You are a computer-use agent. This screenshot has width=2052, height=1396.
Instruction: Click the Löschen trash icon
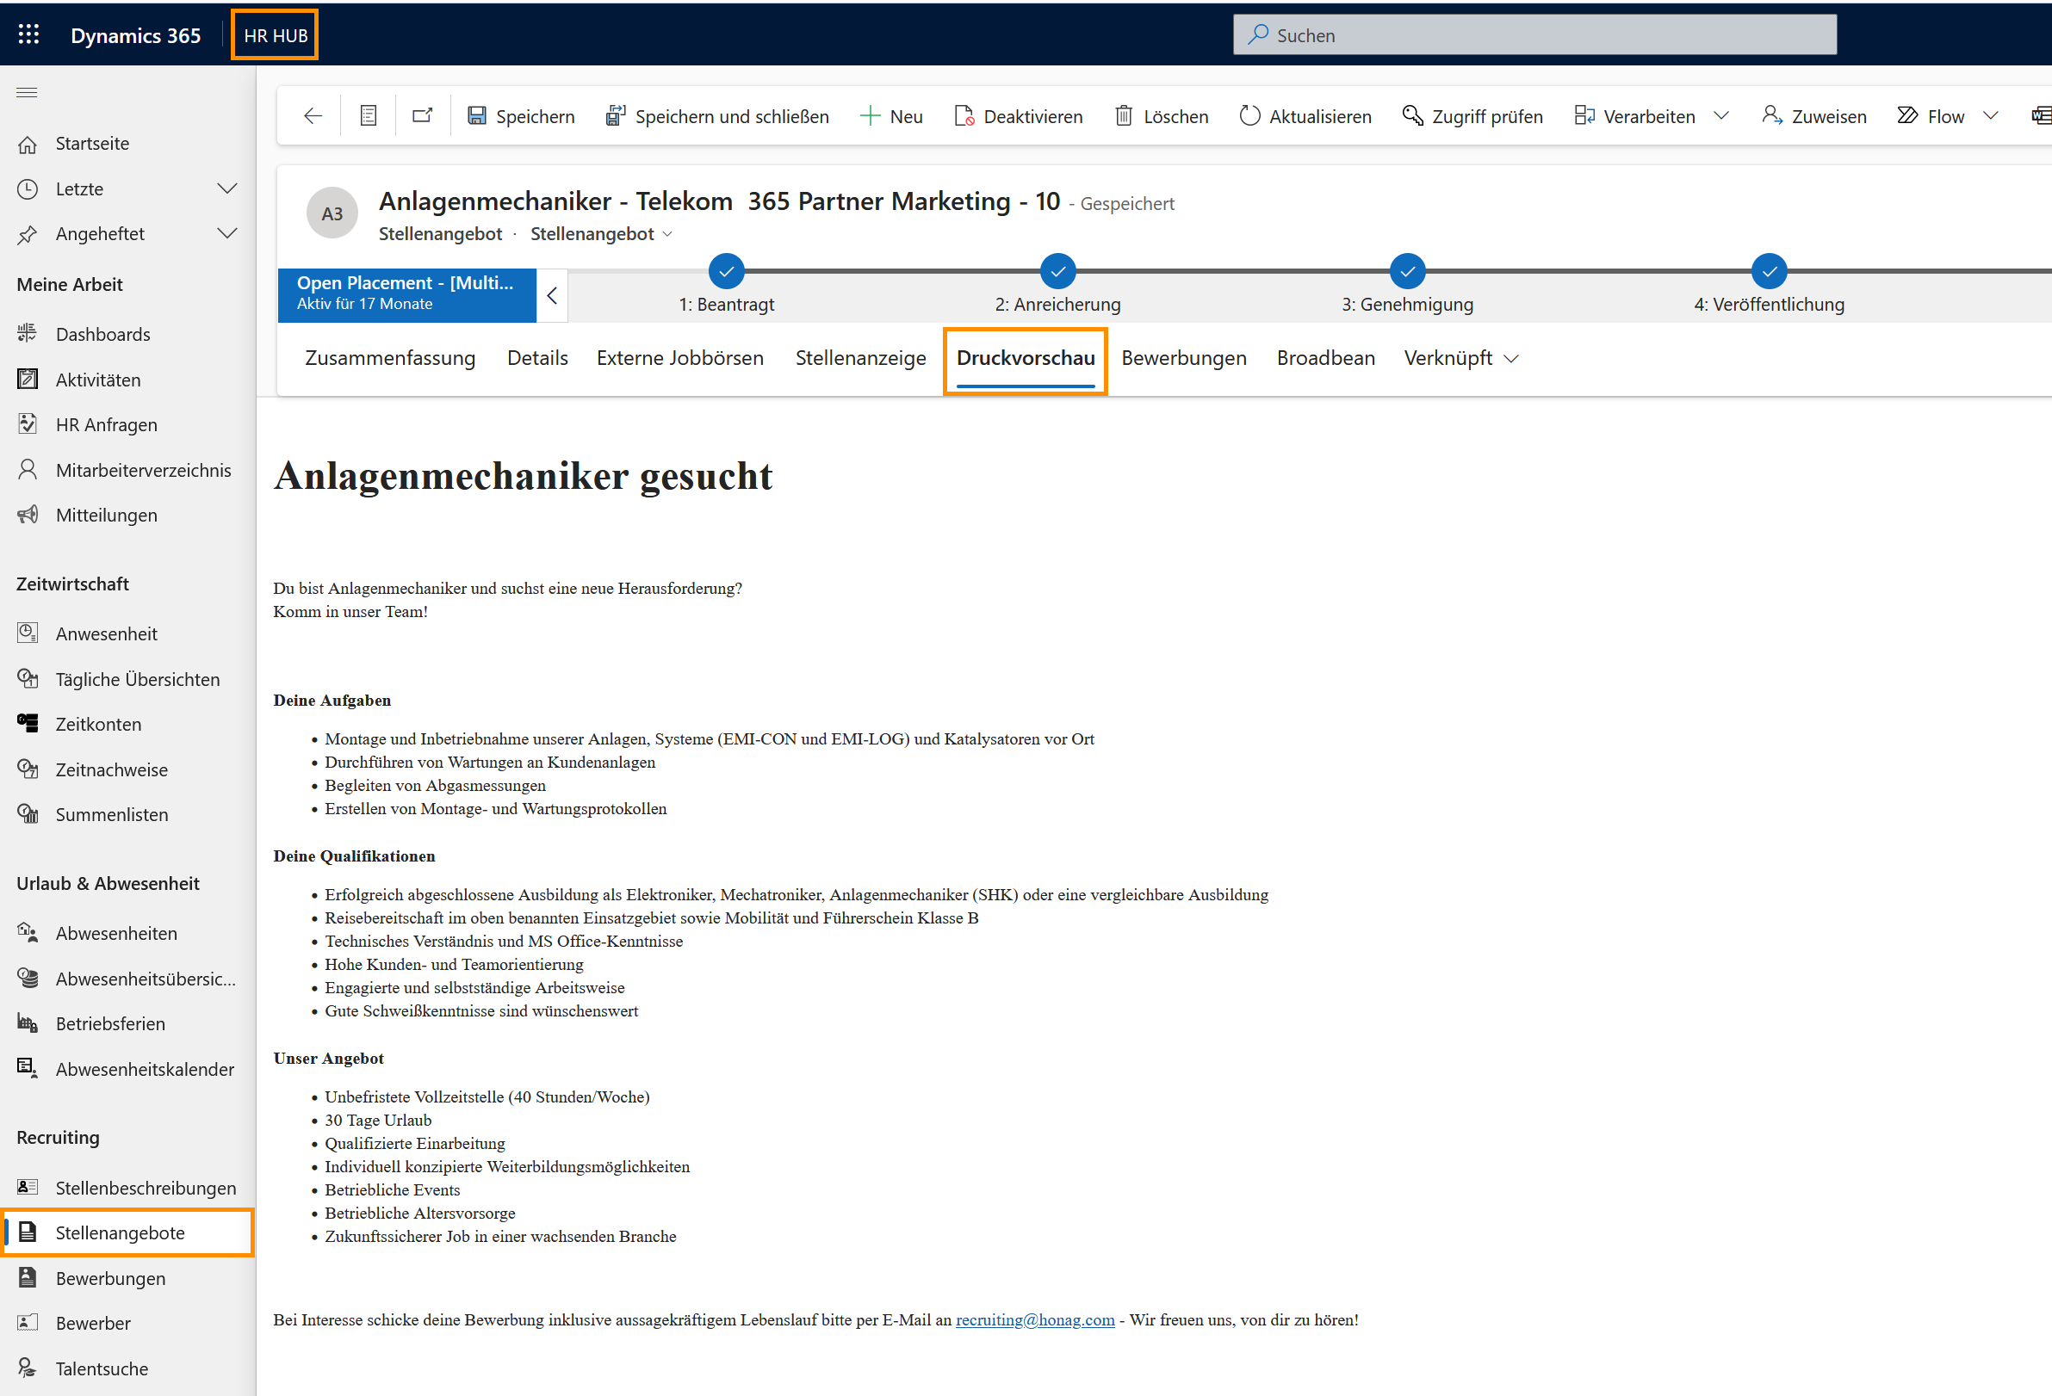[x=1123, y=115]
